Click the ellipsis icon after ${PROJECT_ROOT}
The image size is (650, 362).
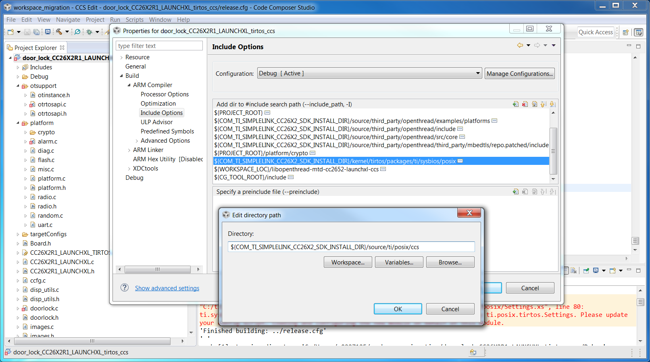(267, 112)
